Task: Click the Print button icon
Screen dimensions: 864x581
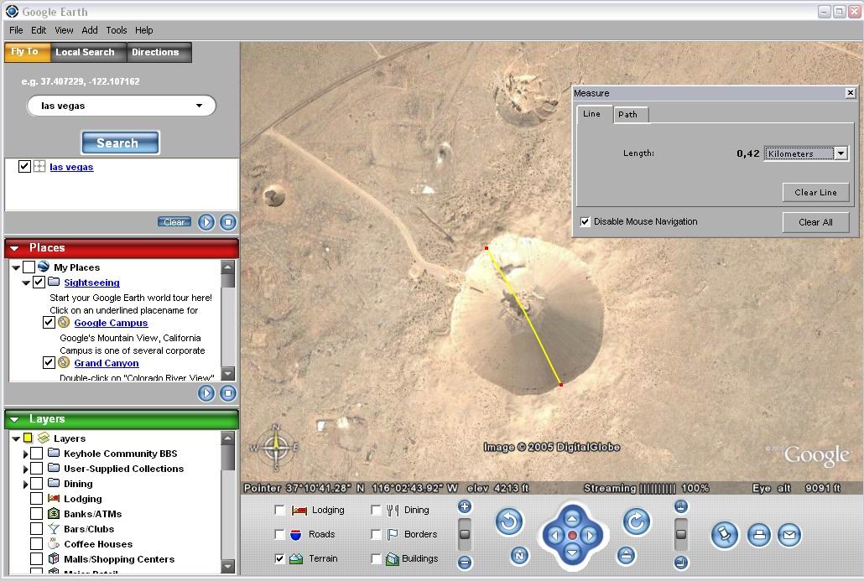Action: 759,535
